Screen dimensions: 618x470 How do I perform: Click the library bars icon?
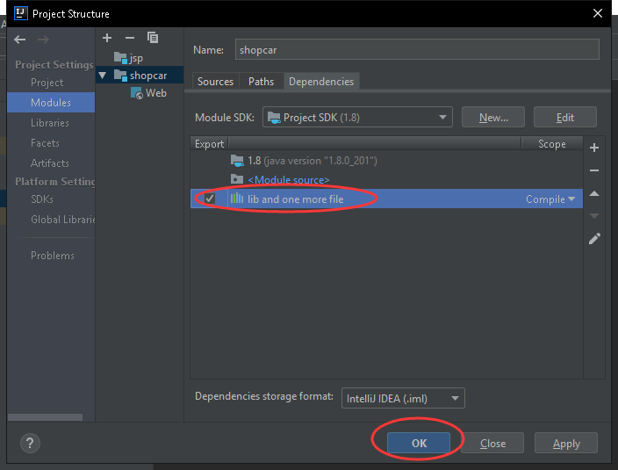click(x=237, y=199)
